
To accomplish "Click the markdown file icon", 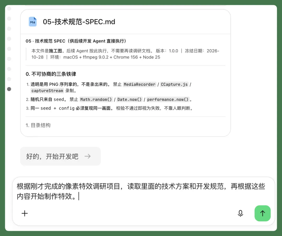I will pyautogui.click(x=33, y=22).
